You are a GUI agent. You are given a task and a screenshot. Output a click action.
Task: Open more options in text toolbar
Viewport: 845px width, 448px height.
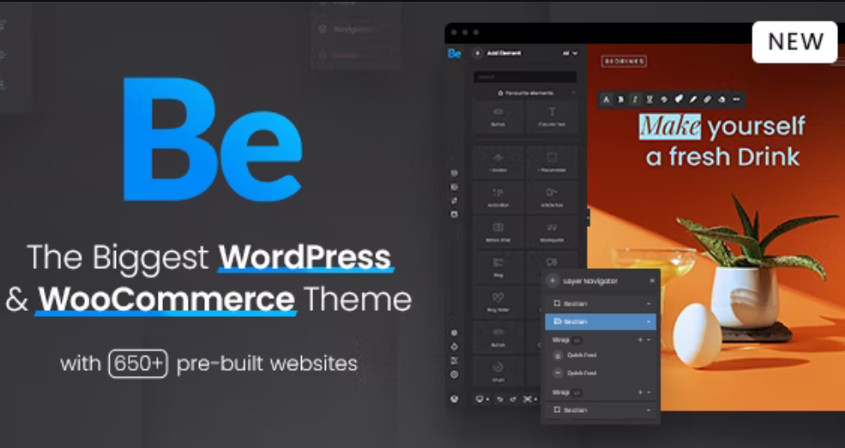(737, 99)
